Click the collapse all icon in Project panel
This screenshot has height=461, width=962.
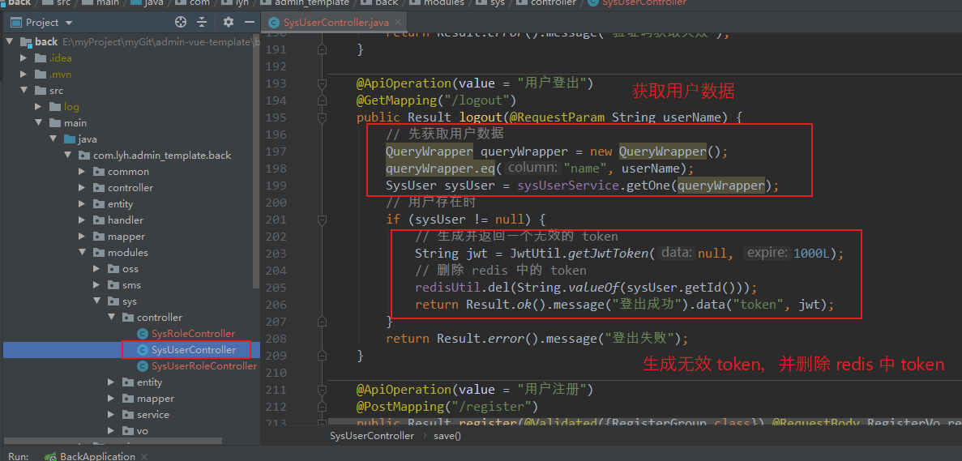point(202,22)
